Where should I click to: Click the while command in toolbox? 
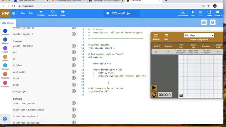click(x=16, y=78)
